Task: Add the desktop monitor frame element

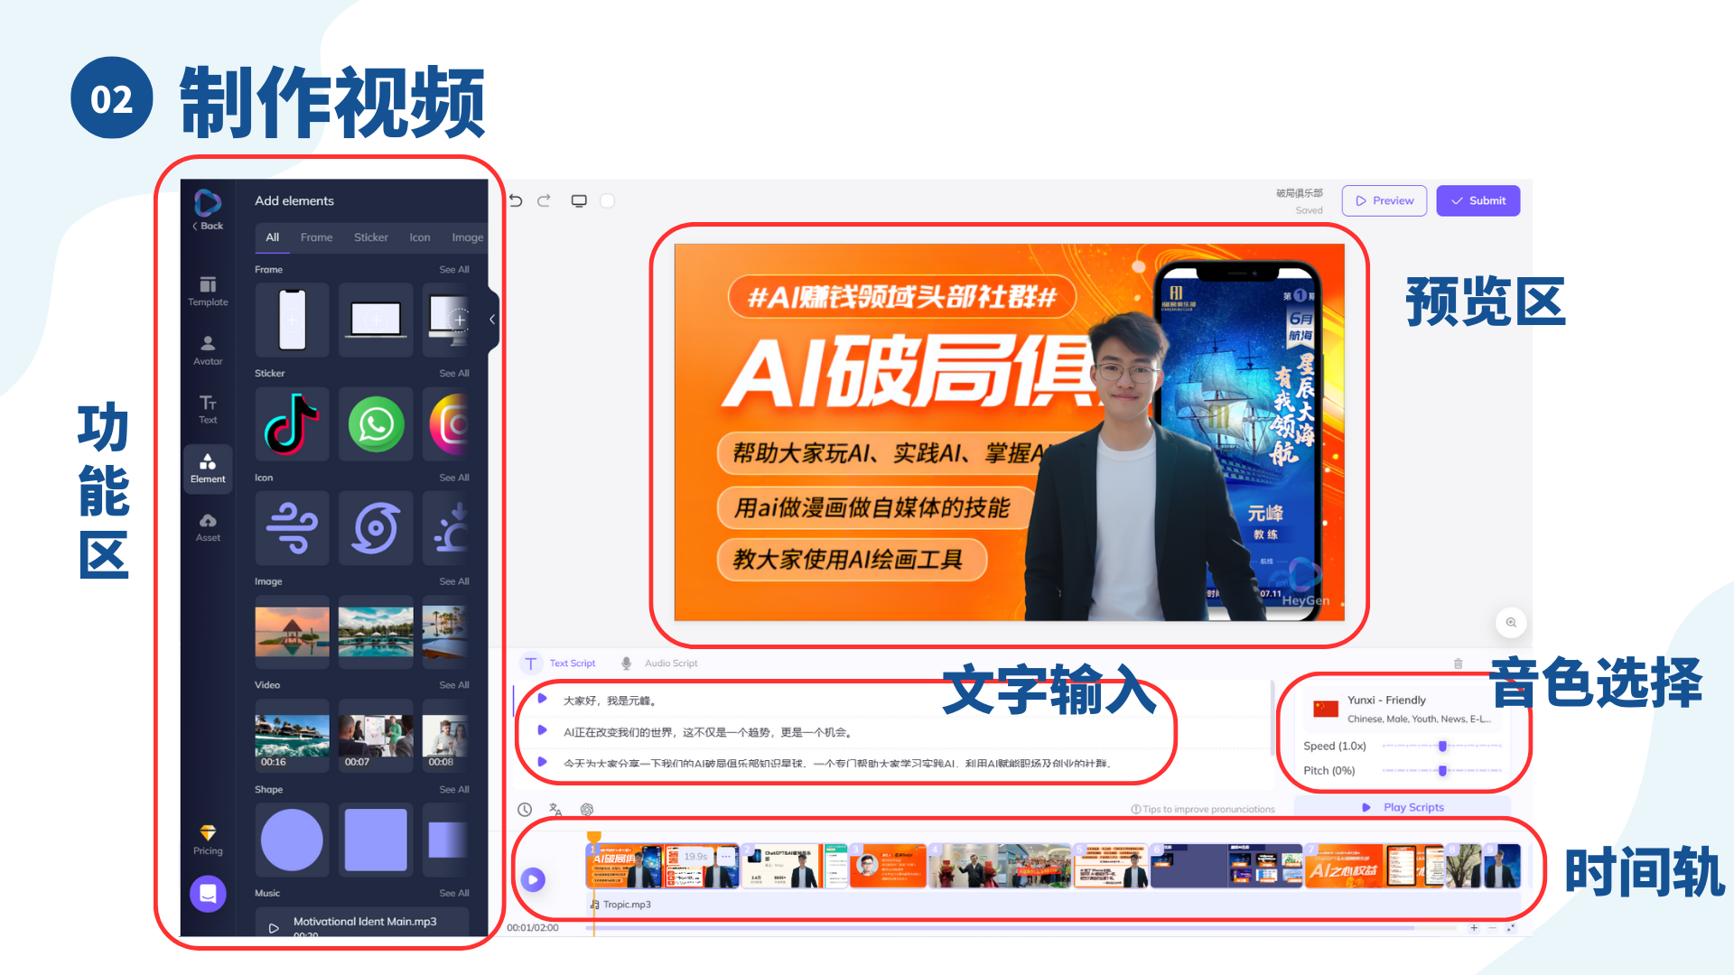Action: pos(446,320)
